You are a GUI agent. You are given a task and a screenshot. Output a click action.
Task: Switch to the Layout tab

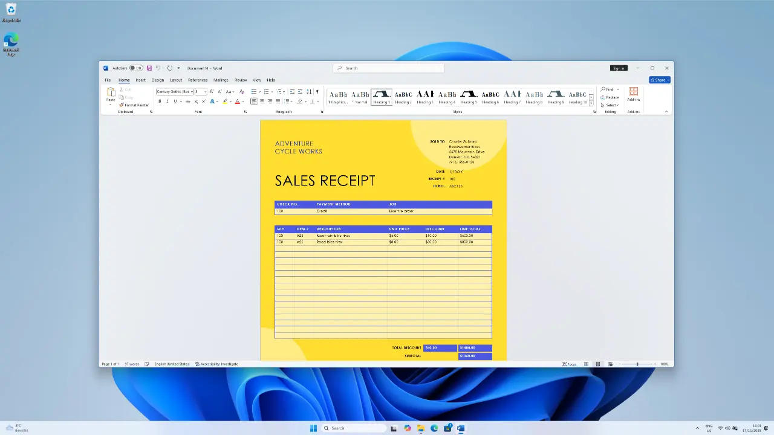tap(176, 80)
